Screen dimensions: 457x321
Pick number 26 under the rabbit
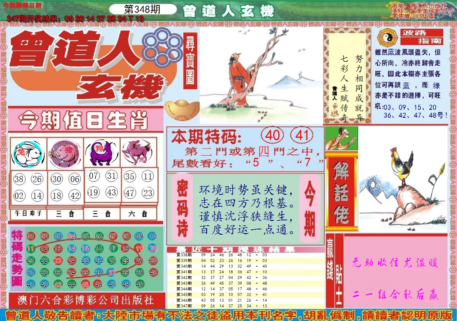pos(37,179)
